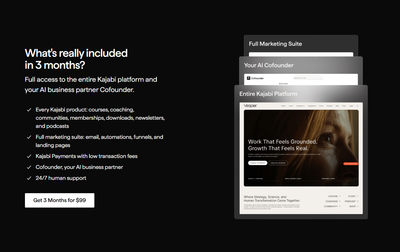Open the EVENT link in the Vesper footer

[x=353, y=196]
